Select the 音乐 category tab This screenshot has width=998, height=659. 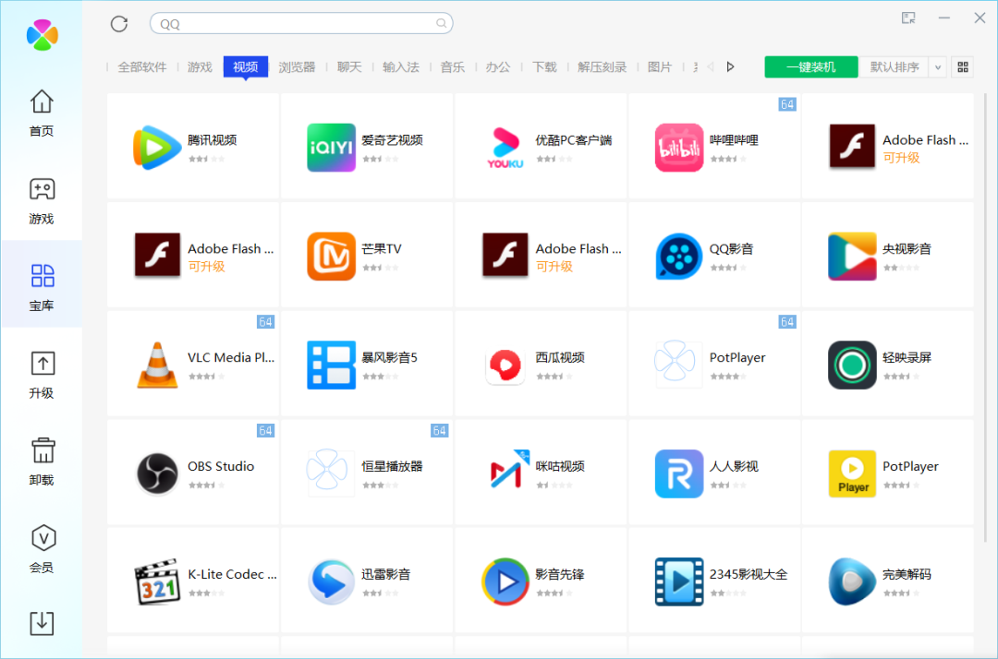[x=453, y=66]
